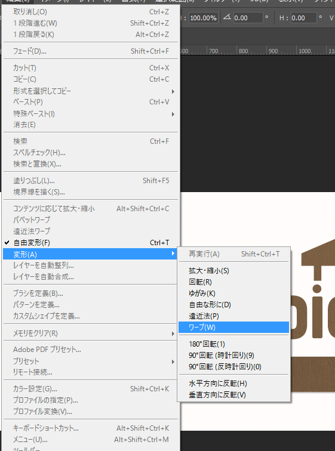Open カスタムシェイプを定義... entry

(x=90, y=316)
